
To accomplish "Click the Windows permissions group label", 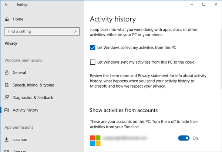I will click(23, 60).
